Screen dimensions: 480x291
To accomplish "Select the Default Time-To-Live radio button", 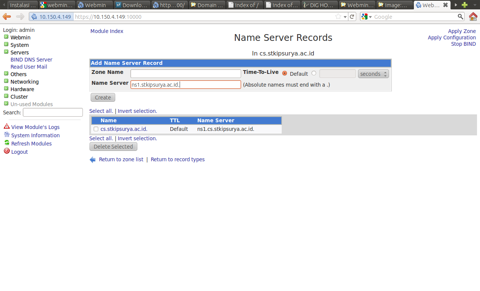I will [x=285, y=73].
